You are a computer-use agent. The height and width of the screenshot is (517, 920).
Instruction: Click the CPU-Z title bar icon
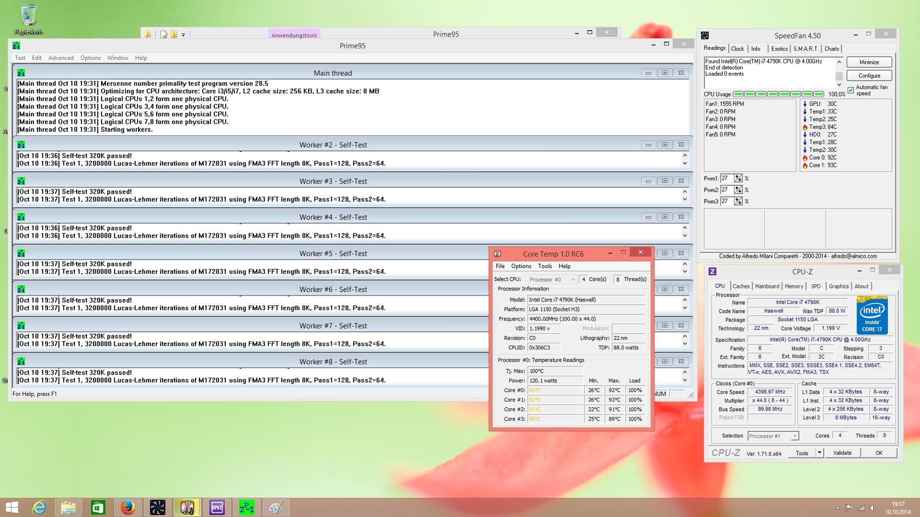(712, 272)
